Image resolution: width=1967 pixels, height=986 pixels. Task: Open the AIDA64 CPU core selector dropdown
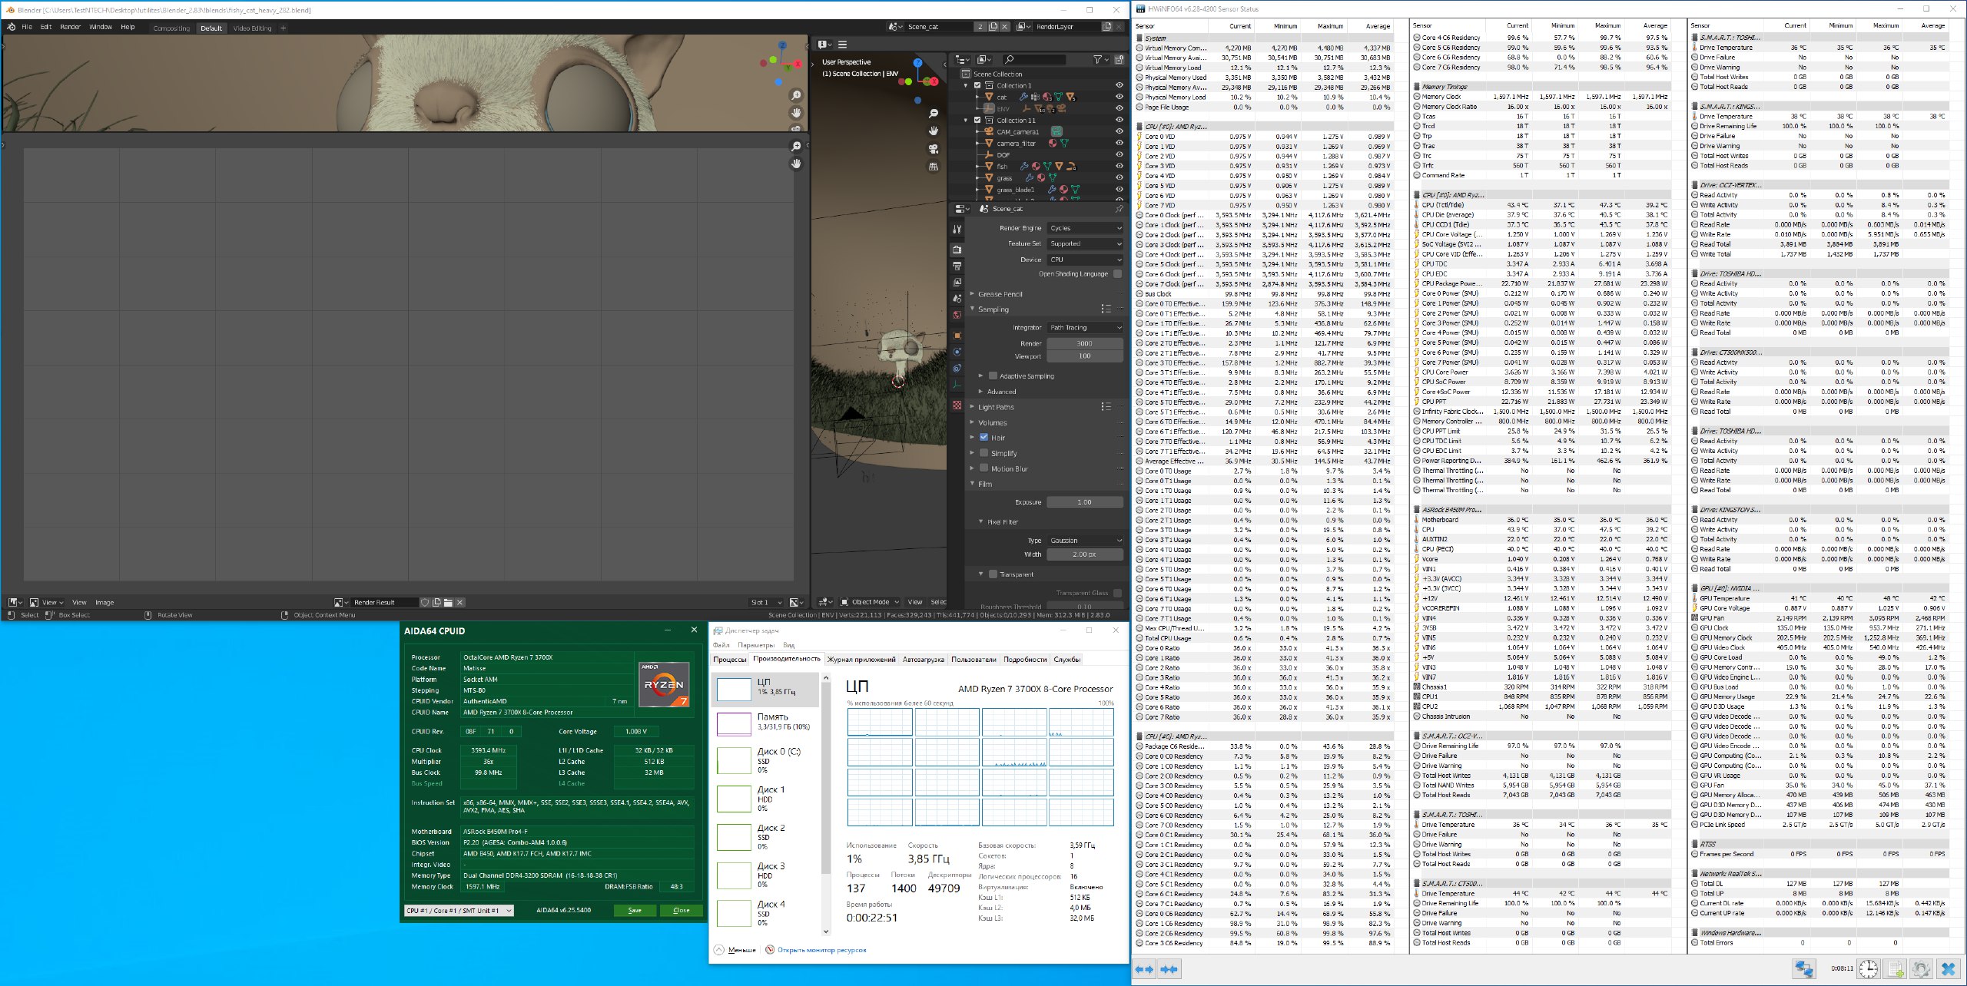(x=459, y=910)
